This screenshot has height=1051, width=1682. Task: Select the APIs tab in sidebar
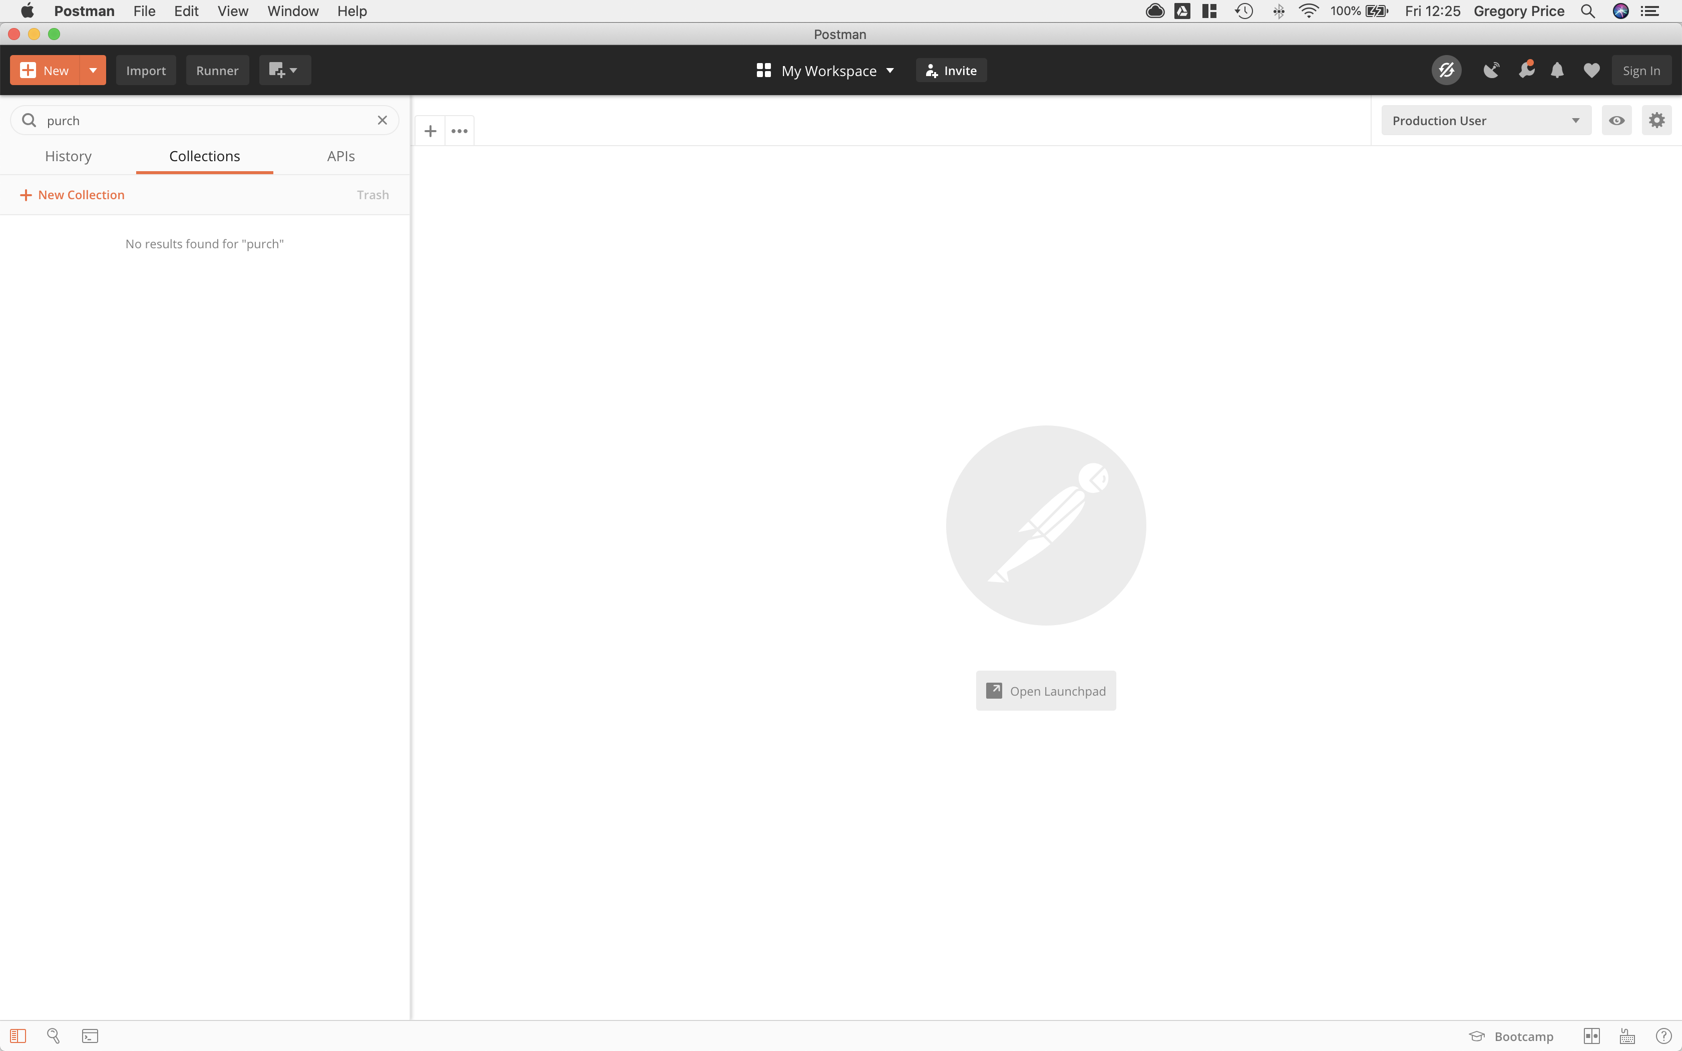pos(340,155)
